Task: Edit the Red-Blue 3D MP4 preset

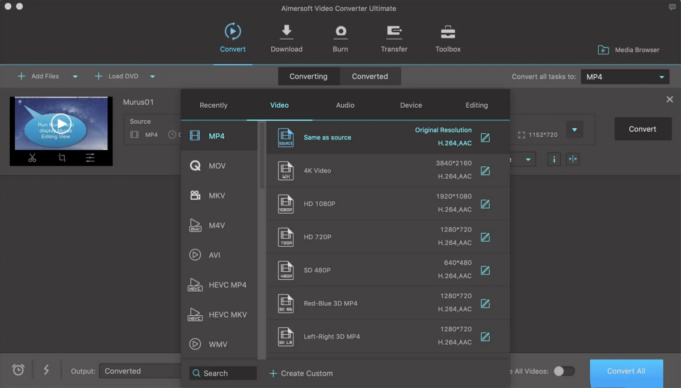Action: click(485, 303)
